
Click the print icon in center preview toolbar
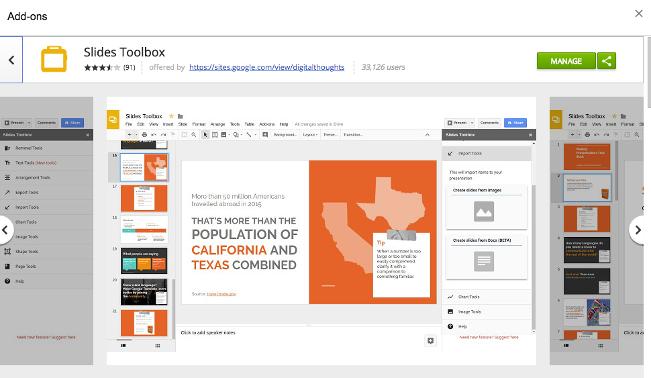(x=144, y=134)
